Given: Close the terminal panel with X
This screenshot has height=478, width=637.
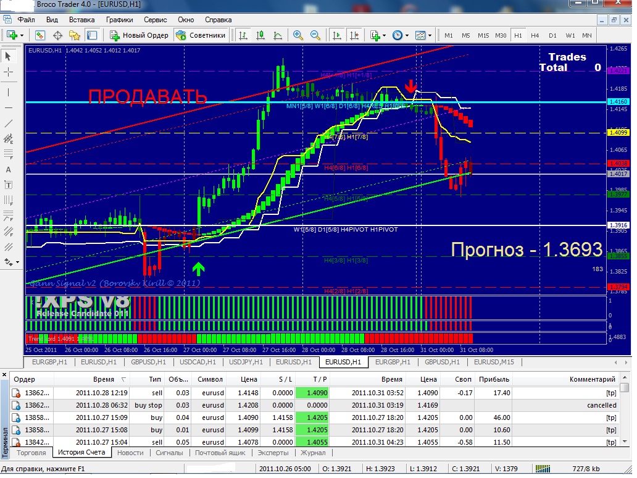Looking at the screenshot, I should click(x=4, y=375).
